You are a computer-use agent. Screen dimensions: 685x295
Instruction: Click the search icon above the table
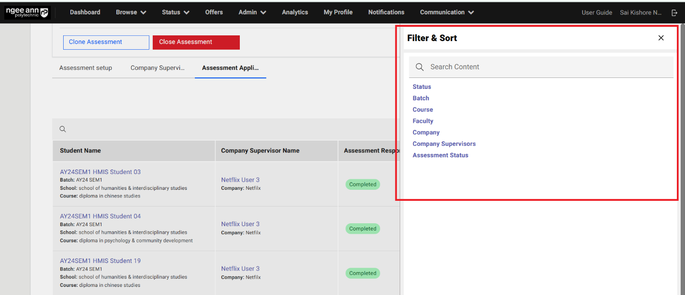[x=63, y=129]
